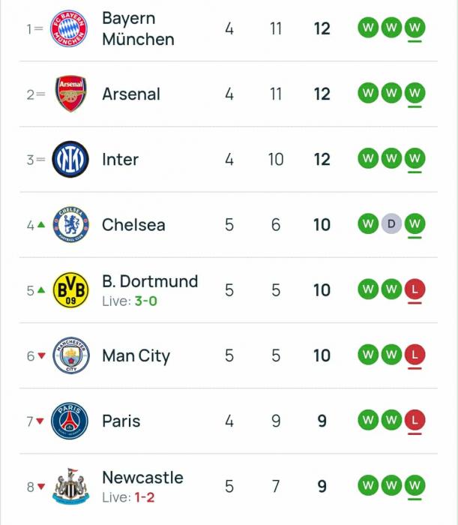This screenshot has height=525, width=458.
Task: Select Chelsea's draw form badge
Action: click(391, 224)
